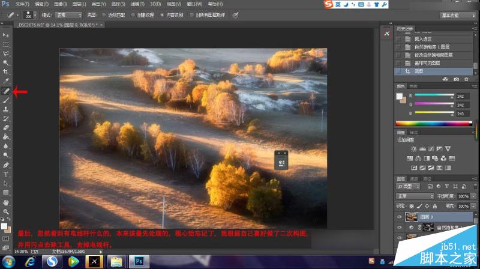Toggle lock image pixels brush icon
Screen dimensions: 480x269
[419, 206]
